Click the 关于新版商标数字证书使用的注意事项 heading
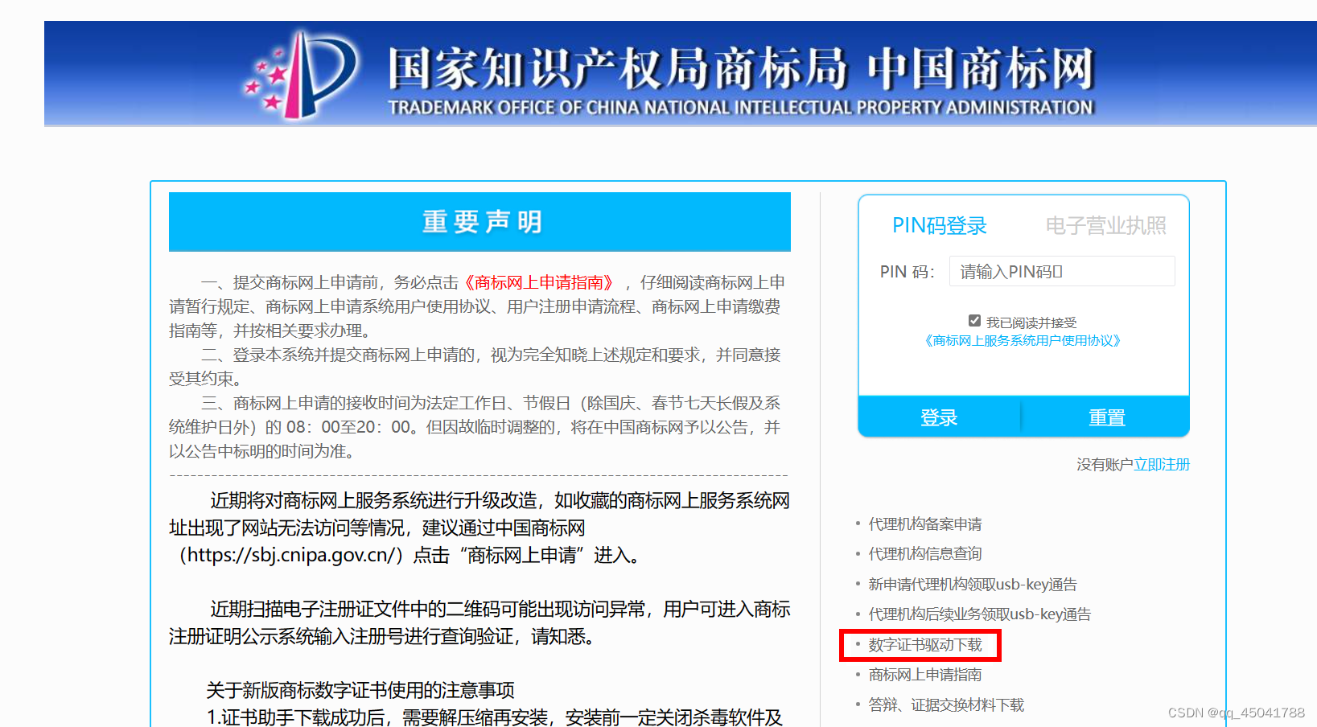This screenshot has width=1317, height=727. 360,690
